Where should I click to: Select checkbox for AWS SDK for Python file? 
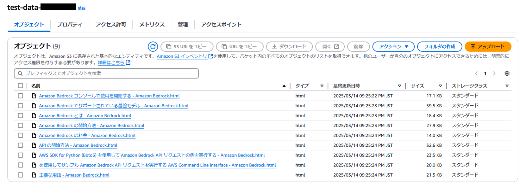21,155
